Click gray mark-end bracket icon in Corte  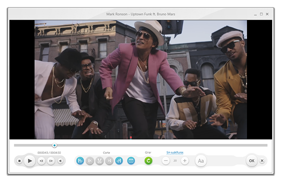109,160
